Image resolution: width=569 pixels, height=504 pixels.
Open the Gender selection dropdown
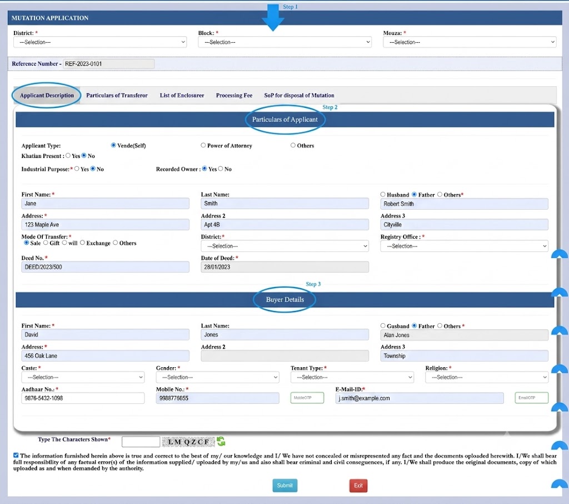217,377
